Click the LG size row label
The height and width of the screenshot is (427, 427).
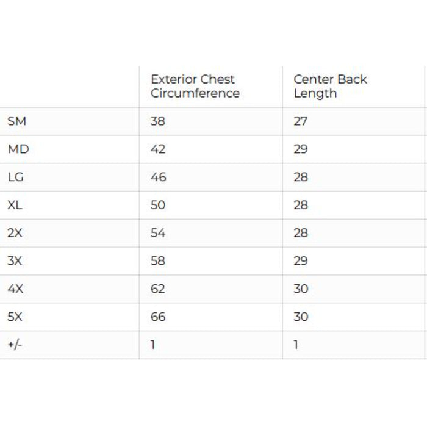pyautogui.click(x=16, y=178)
